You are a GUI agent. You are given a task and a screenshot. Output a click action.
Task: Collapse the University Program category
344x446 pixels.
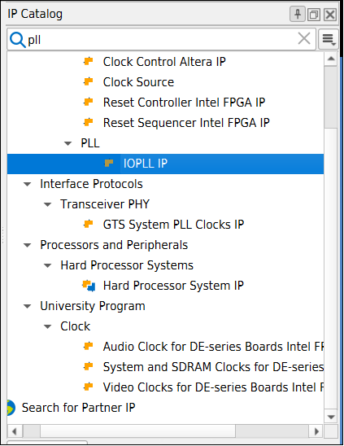coord(28,306)
